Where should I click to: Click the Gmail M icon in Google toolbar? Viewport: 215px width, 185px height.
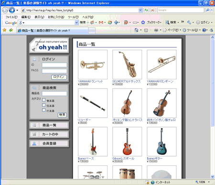tap(101, 22)
